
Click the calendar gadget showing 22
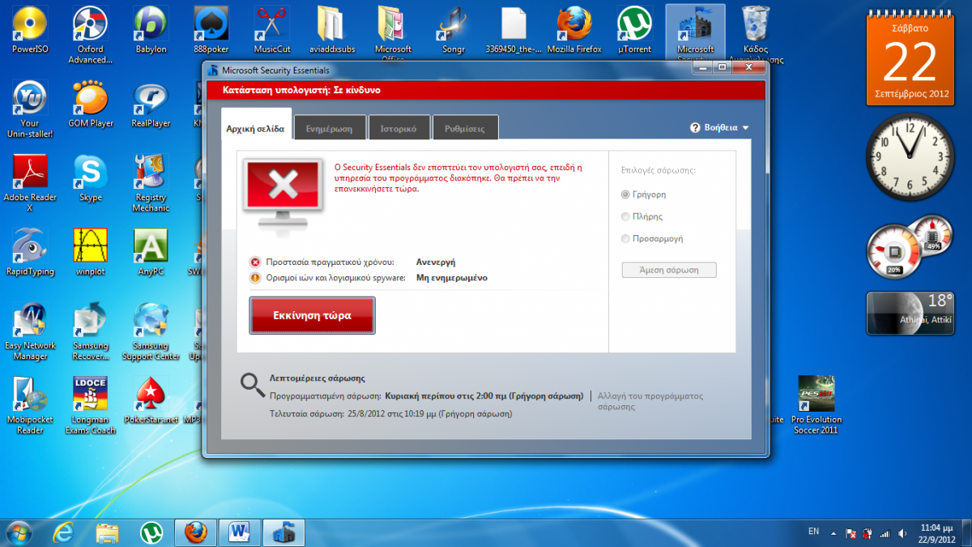910,59
